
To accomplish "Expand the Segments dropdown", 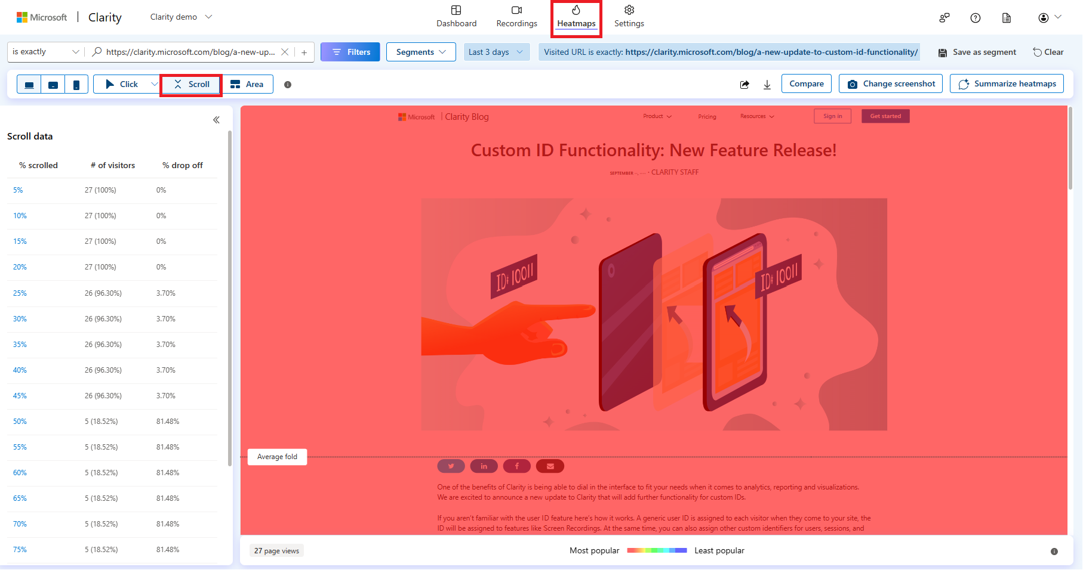I will (x=421, y=52).
